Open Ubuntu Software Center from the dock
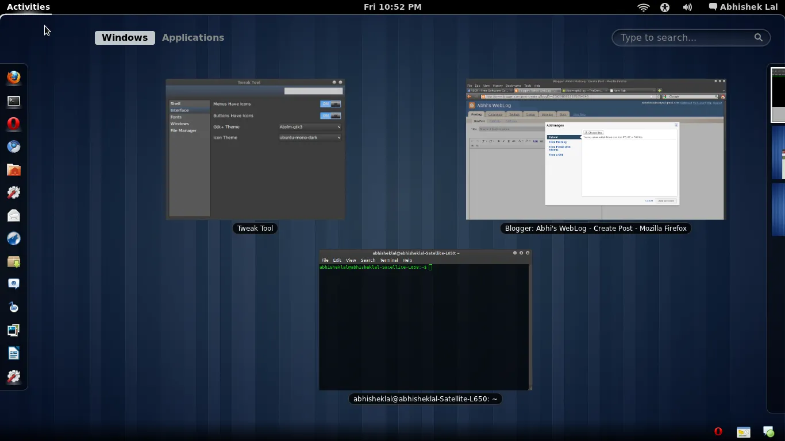This screenshot has height=441, width=785. pyautogui.click(x=13, y=261)
